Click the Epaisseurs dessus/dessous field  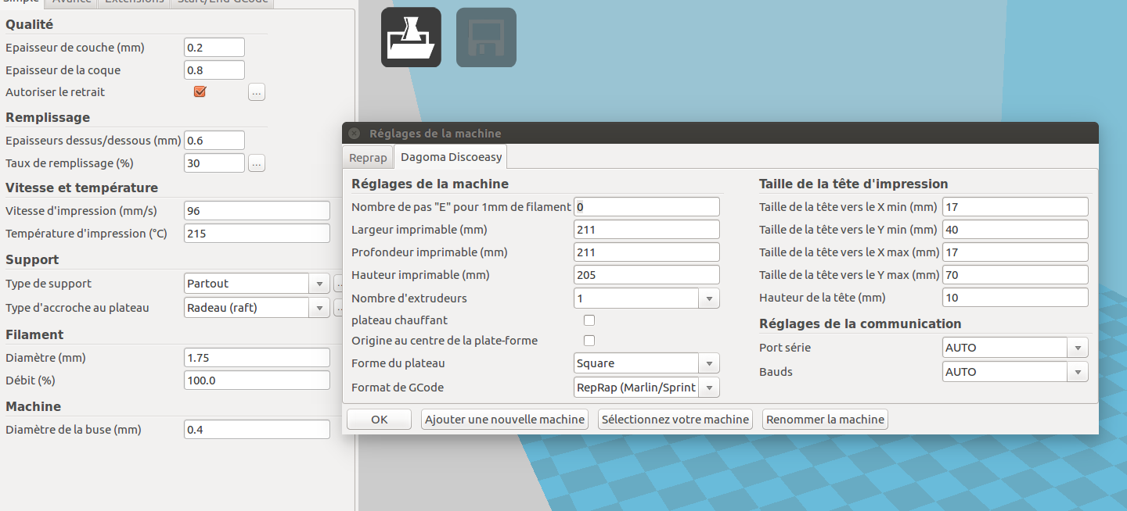click(x=214, y=141)
